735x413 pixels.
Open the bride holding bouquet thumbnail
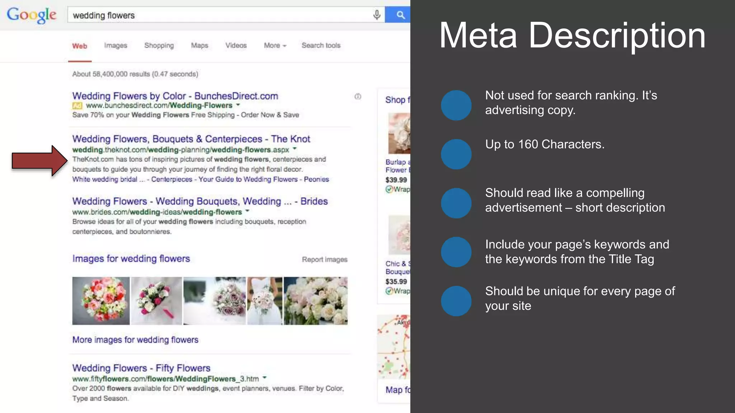[265, 301]
